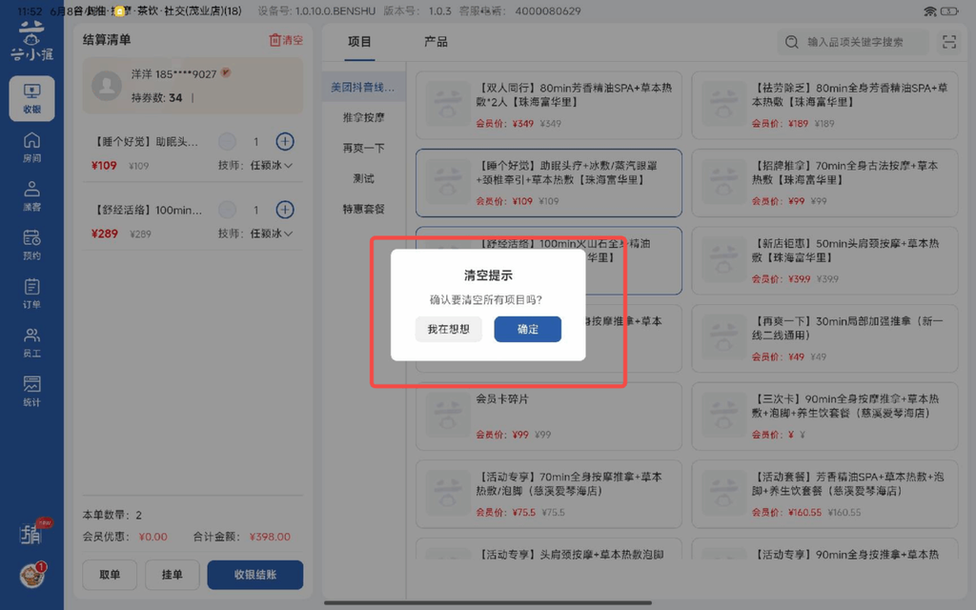Click the fullscreen scan icon next to search

coord(949,42)
